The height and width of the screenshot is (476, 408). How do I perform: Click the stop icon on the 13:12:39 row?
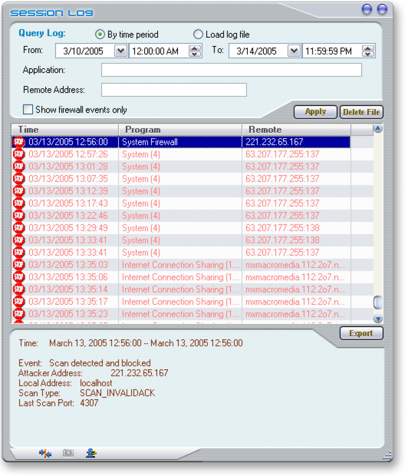(x=19, y=191)
